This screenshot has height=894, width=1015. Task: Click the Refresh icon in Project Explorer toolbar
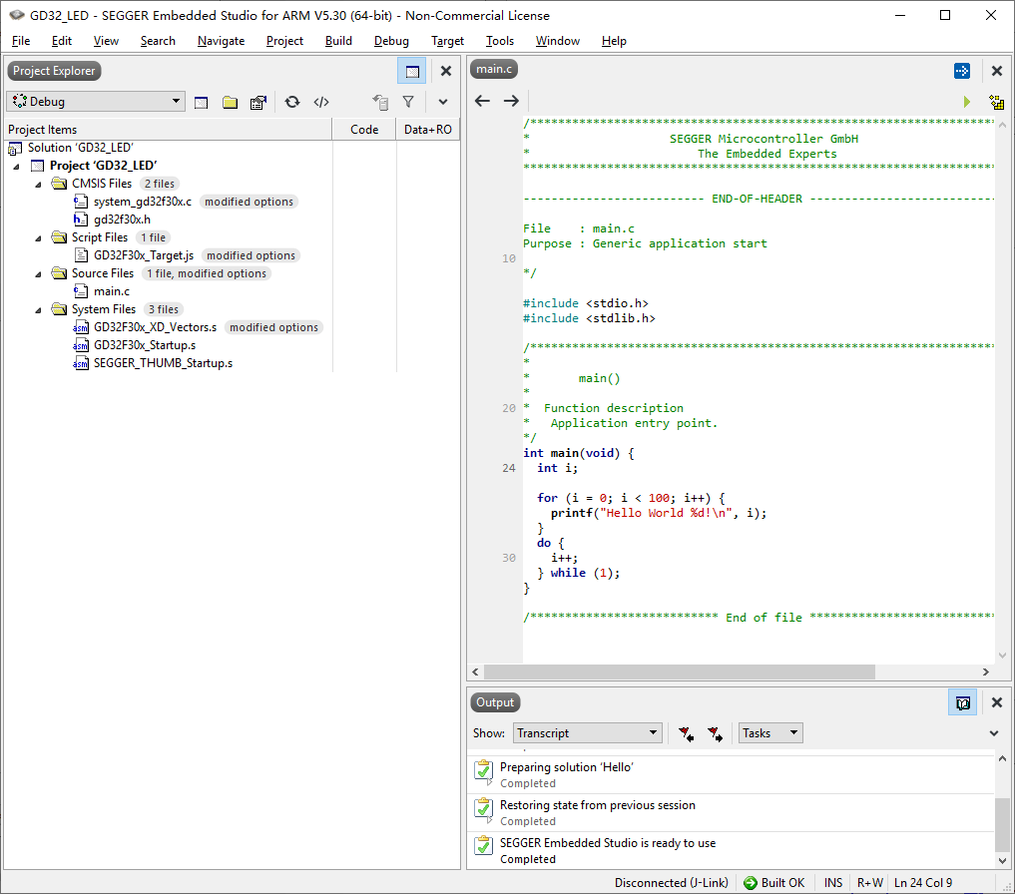pyautogui.click(x=291, y=101)
